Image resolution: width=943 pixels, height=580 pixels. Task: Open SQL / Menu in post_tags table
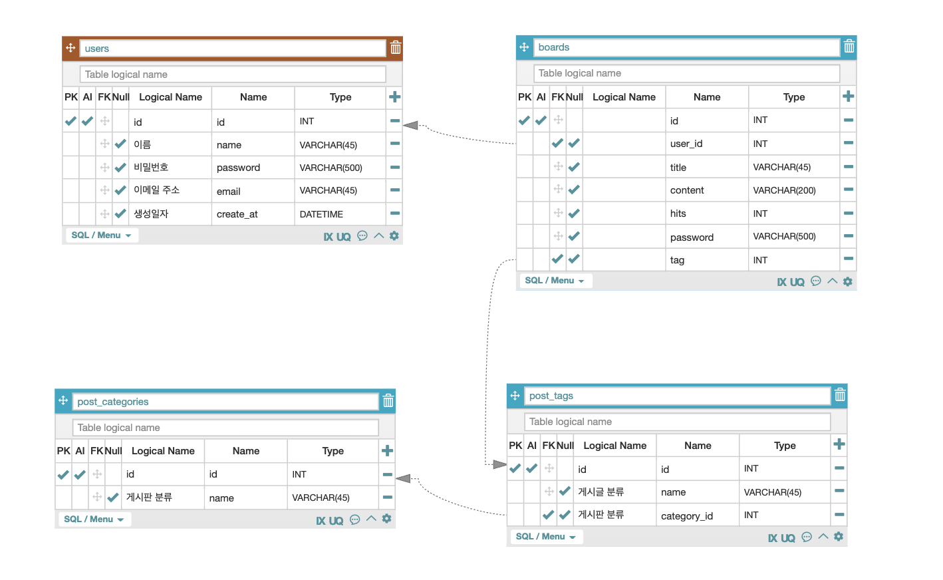coord(546,537)
